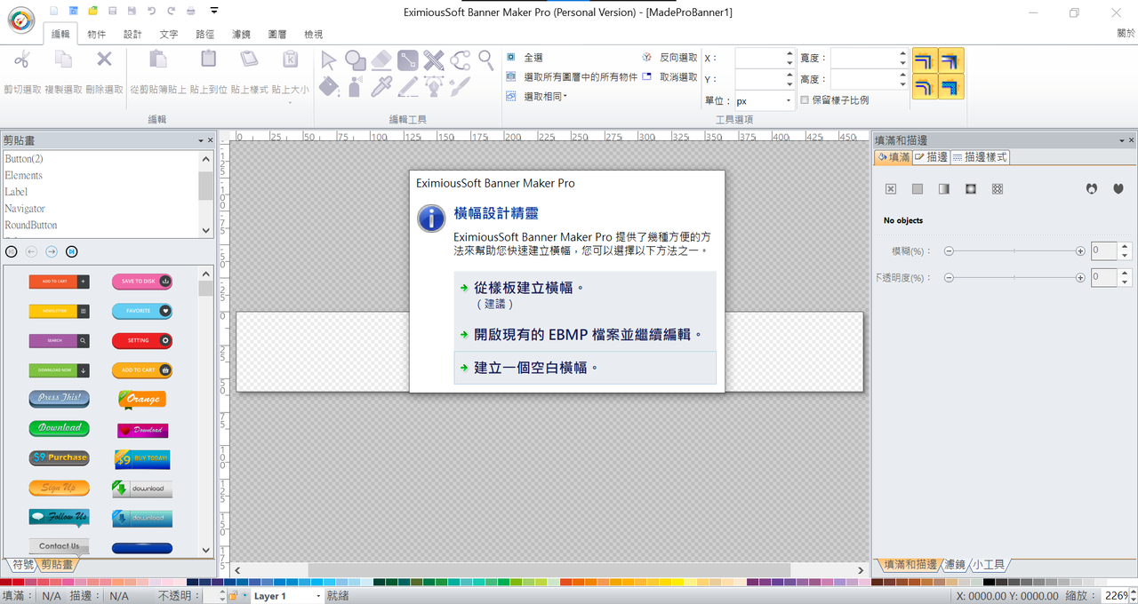The image size is (1138, 604).
Task: Click the Cut Selection scissors icon
Action: pos(22,60)
